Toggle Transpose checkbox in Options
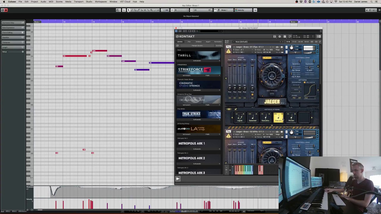The height and width of the screenshot is (214, 381). pos(290,82)
